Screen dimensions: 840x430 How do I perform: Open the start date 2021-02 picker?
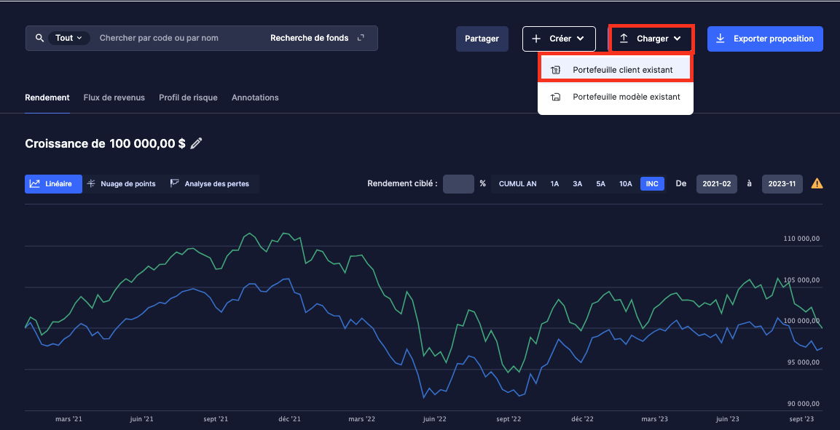(x=717, y=183)
